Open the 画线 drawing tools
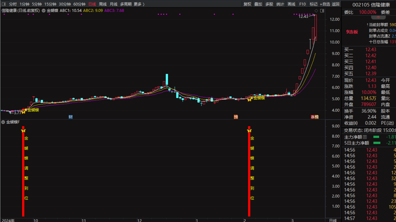 coord(291,4)
